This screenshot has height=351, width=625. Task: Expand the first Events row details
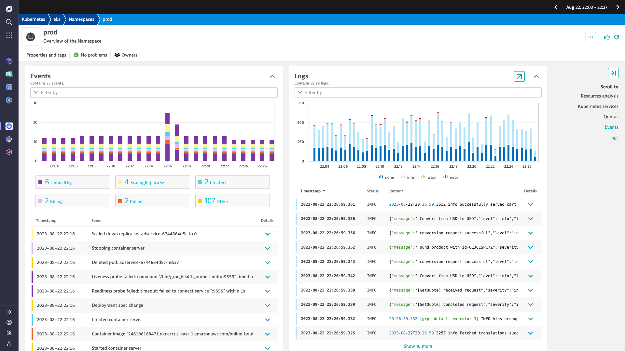(268, 234)
